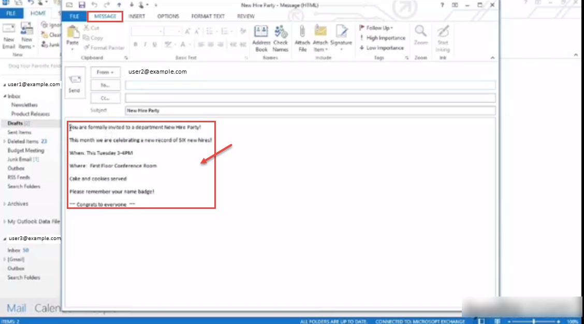Click the zoom slider in status bar
584x324 pixels.
(534, 321)
